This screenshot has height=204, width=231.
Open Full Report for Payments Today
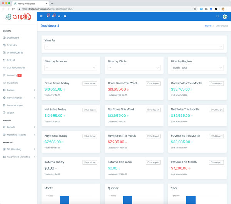point(90,136)
